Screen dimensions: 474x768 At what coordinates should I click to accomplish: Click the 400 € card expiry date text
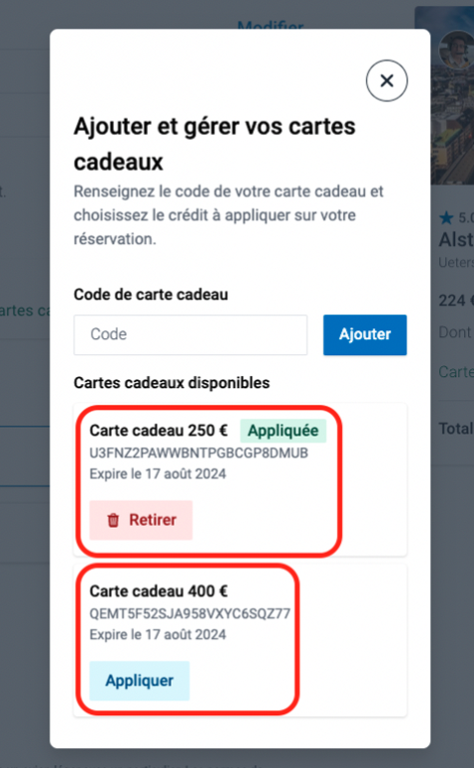158,635
